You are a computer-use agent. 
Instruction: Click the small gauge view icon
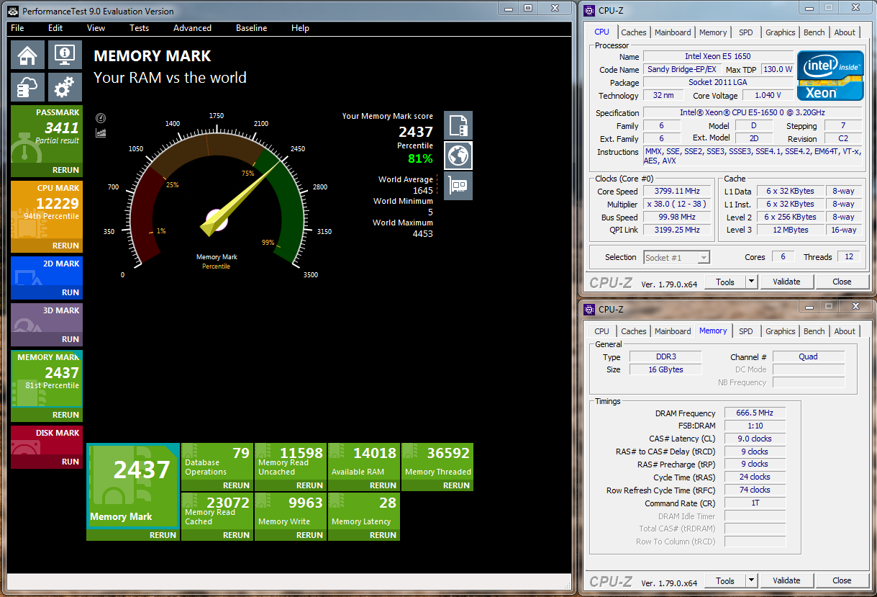101,118
